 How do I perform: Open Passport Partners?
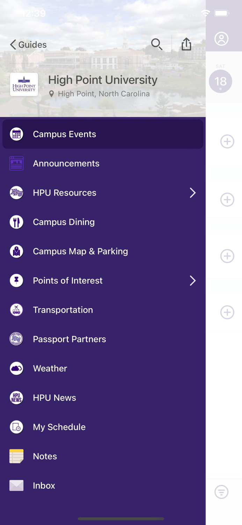[x=16, y=339]
